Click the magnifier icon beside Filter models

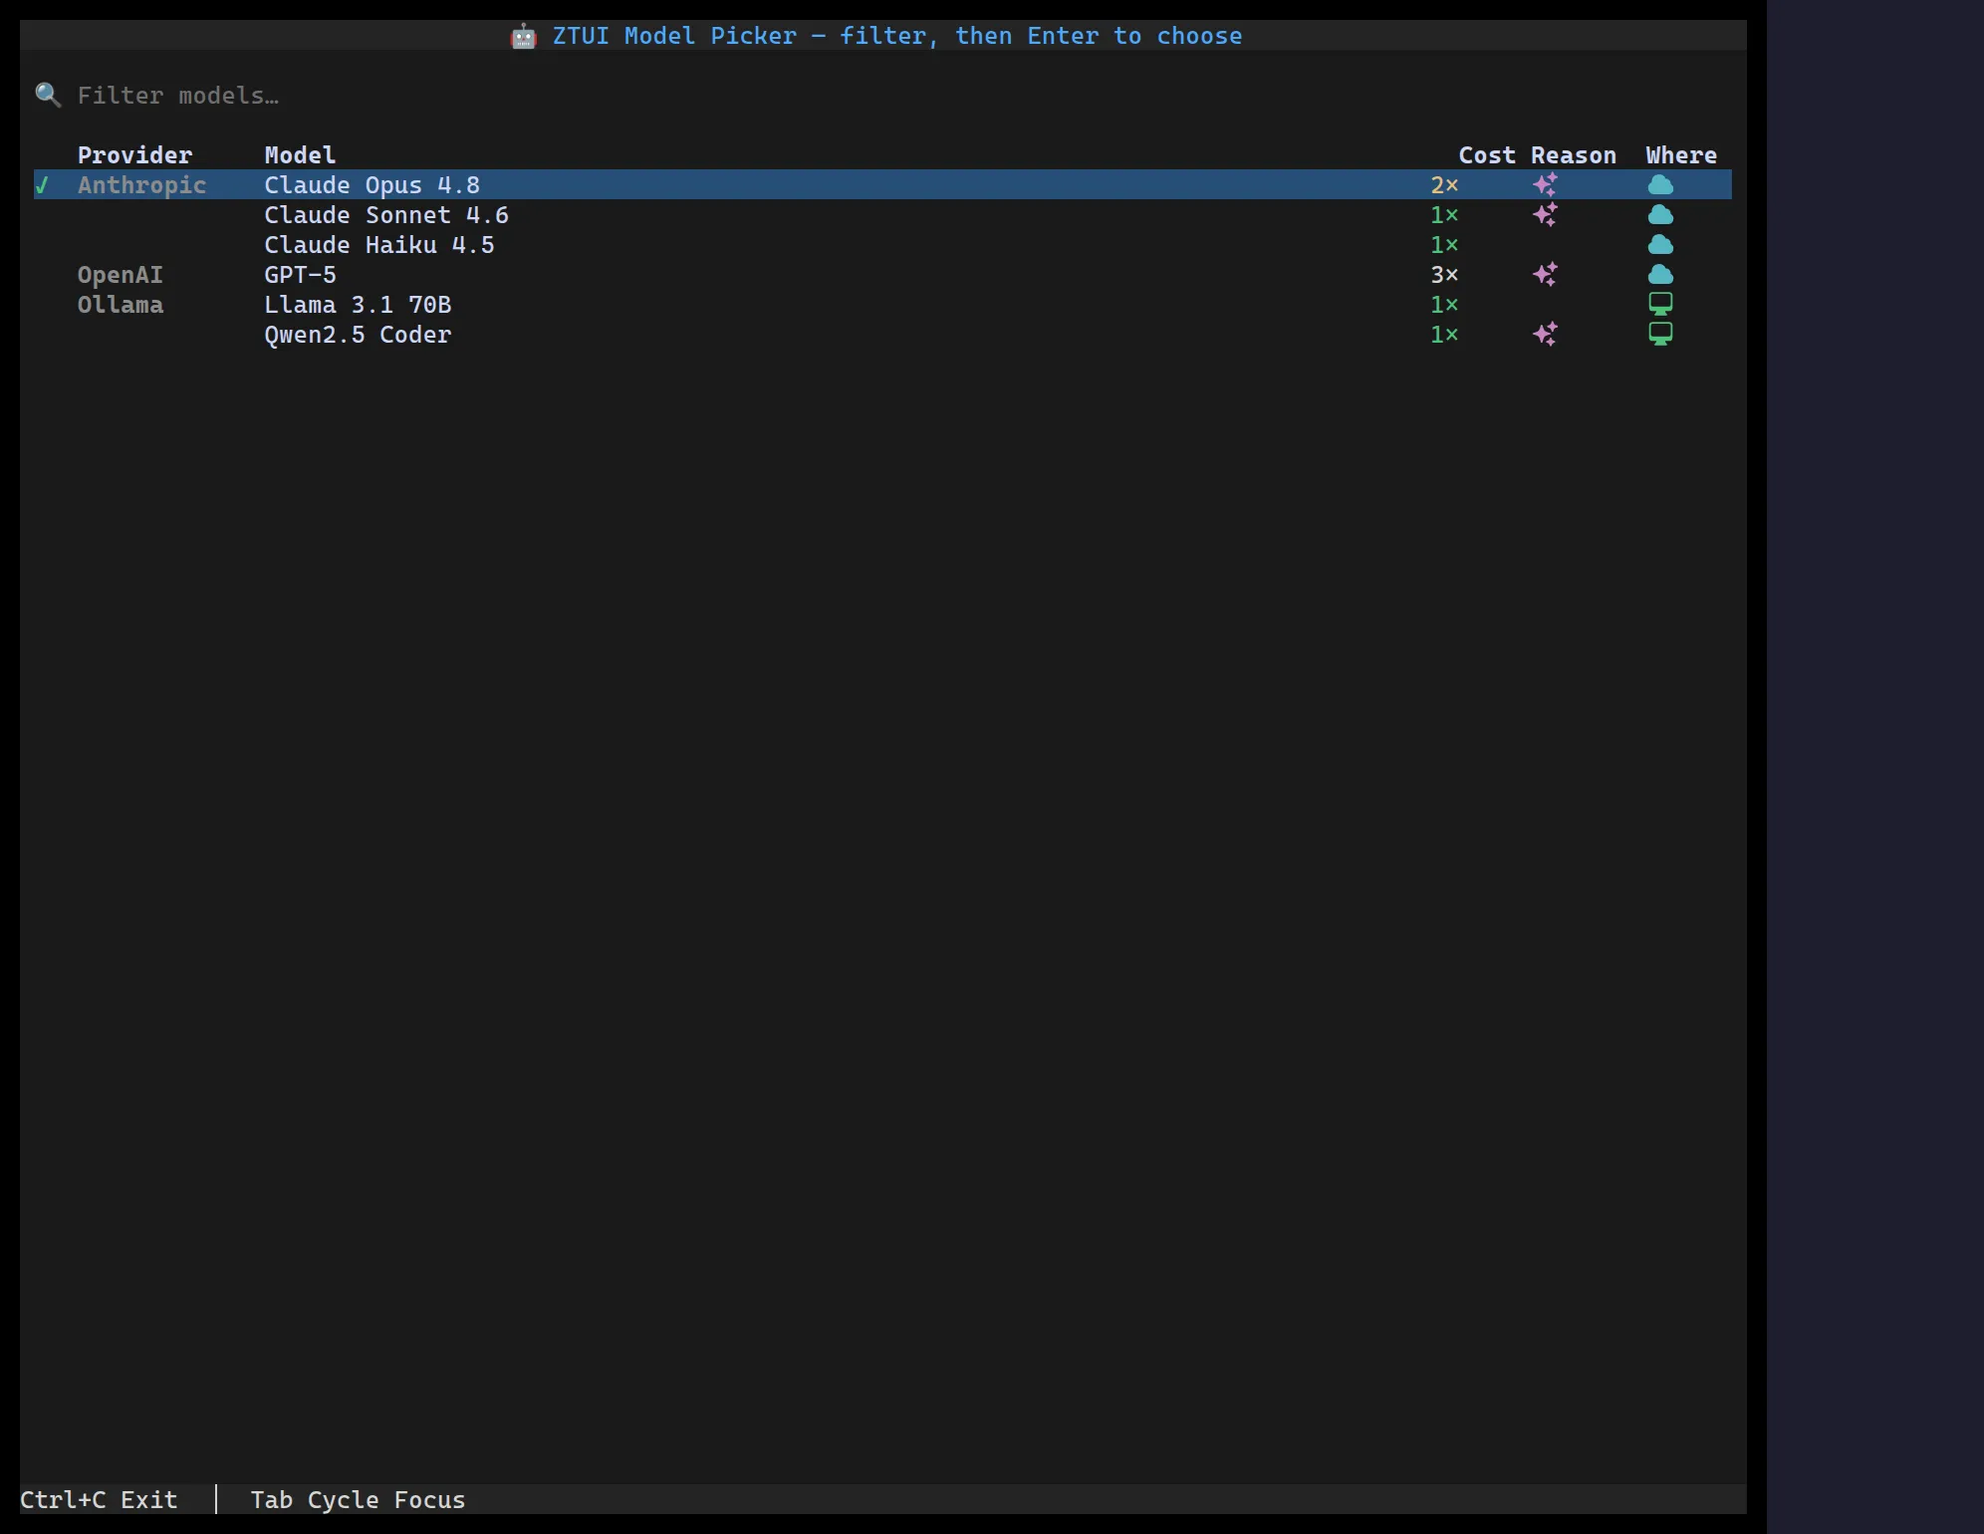point(48,96)
